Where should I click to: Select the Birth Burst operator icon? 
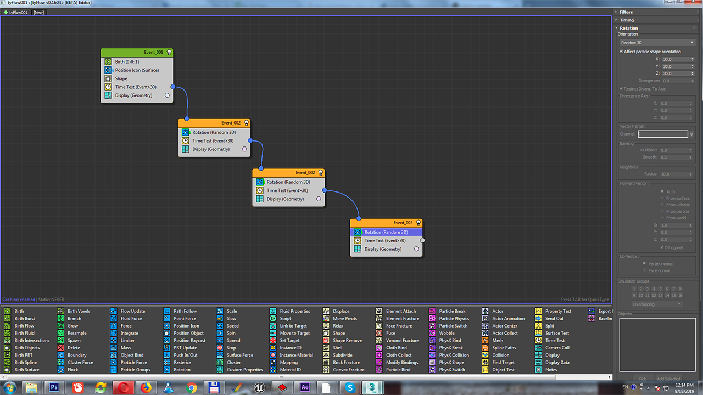8,319
